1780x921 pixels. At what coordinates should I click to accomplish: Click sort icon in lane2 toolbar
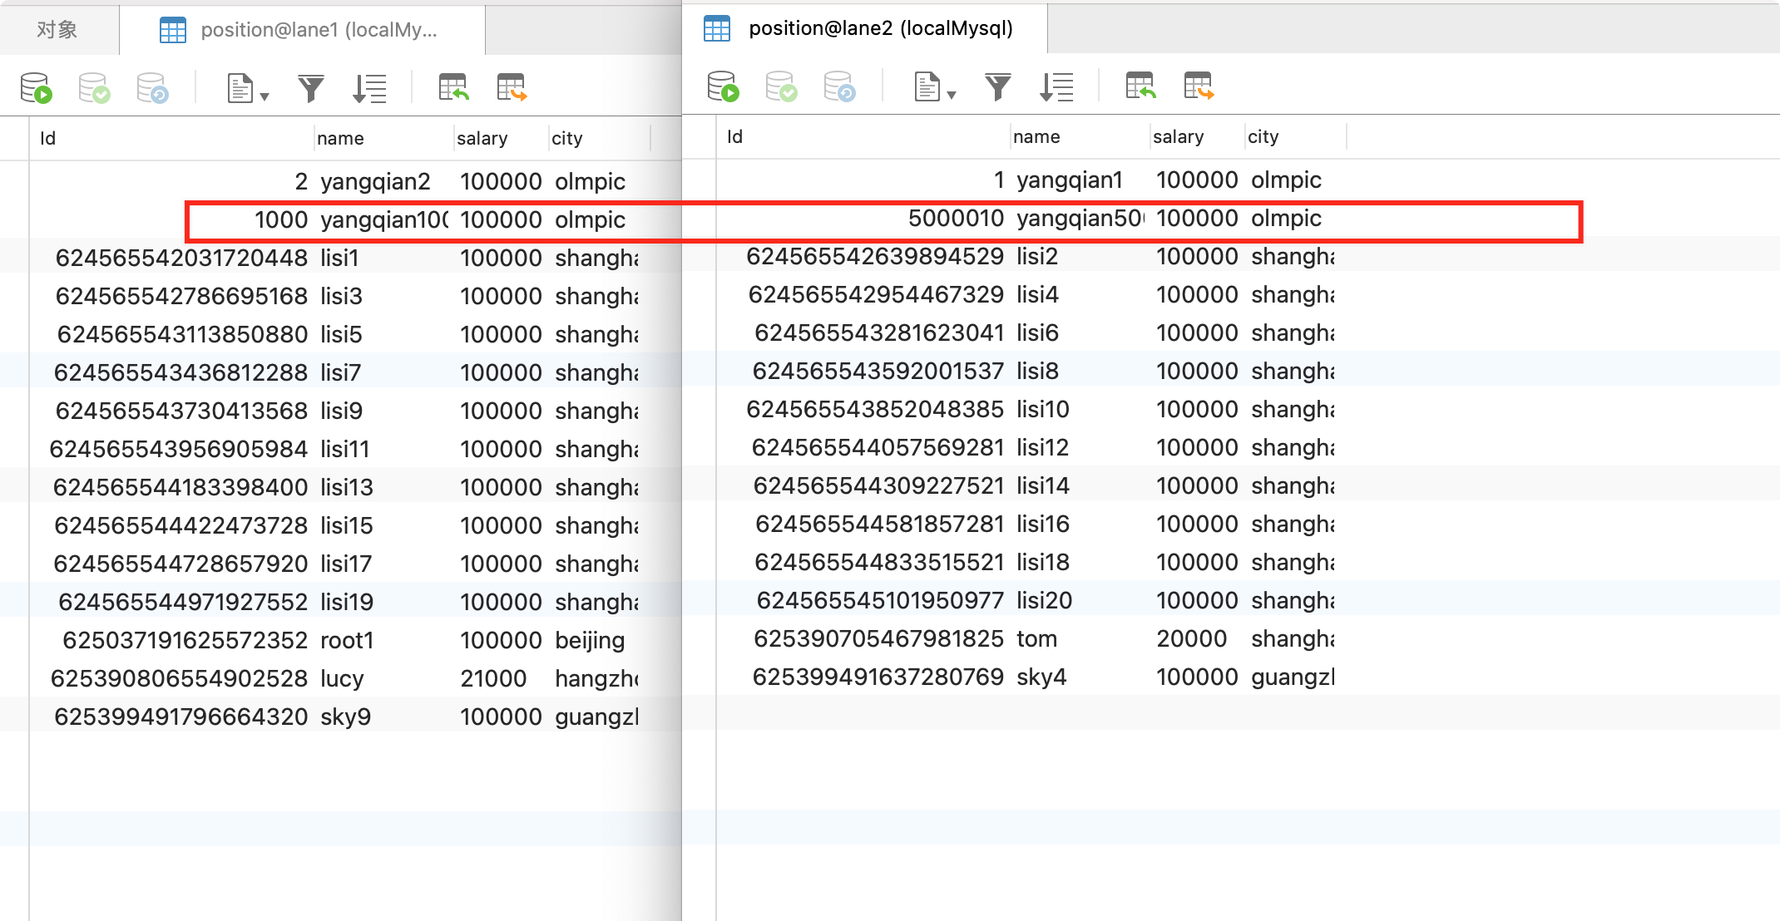tap(1056, 86)
